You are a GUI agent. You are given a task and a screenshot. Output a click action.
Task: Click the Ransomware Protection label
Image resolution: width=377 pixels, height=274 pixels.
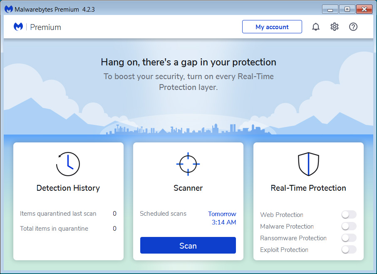point(293,238)
